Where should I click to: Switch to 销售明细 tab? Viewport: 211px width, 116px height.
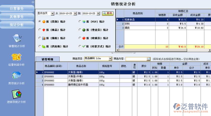(48, 59)
